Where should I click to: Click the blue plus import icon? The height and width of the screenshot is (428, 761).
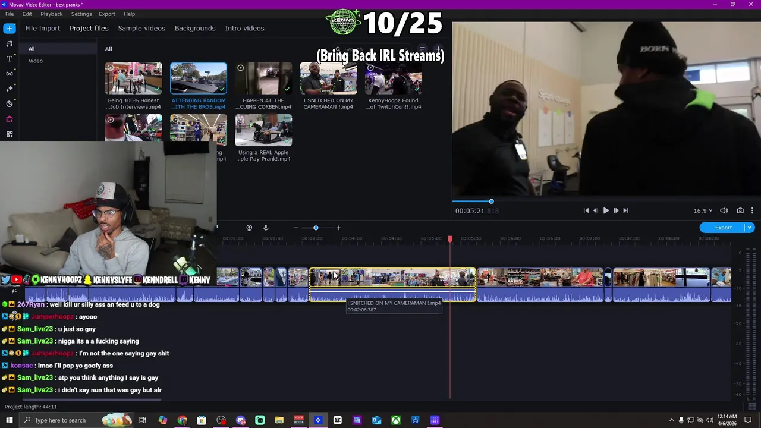pos(10,28)
